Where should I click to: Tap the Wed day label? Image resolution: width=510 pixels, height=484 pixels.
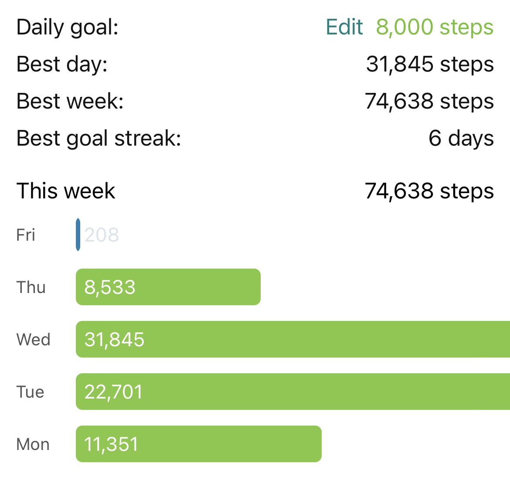point(34,339)
